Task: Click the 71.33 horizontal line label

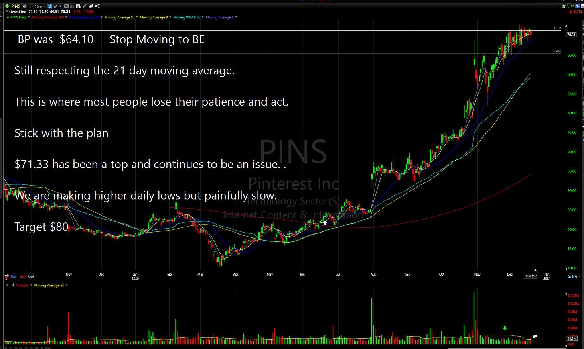Action: tap(557, 29)
